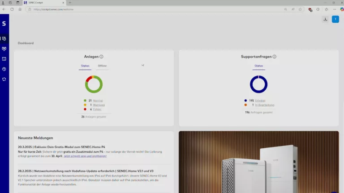Click the green Normal legend dot
This screenshot has height=193, width=344.
pyautogui.click(x=85, y=101)
